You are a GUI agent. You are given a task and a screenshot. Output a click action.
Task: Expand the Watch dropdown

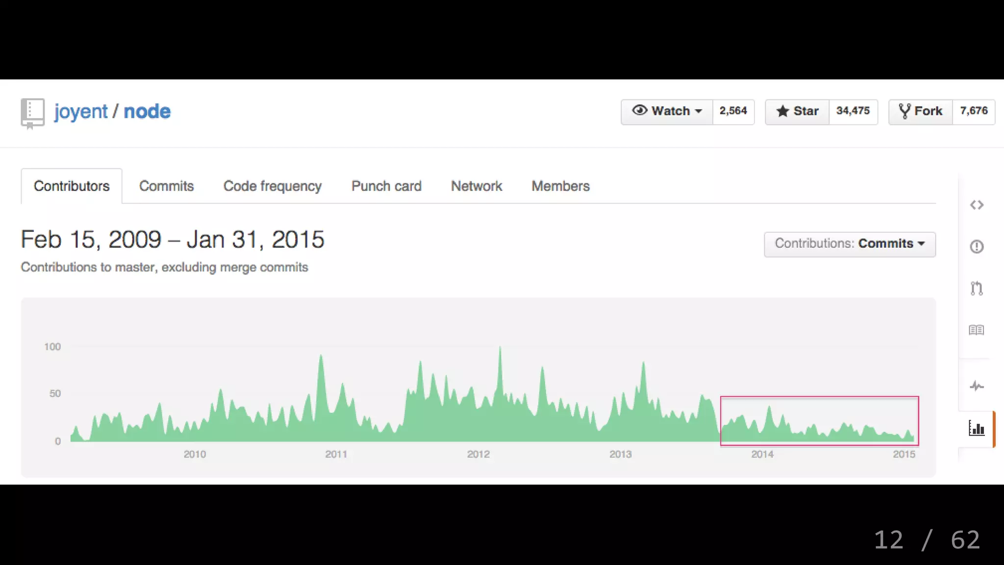coord(667,111)
